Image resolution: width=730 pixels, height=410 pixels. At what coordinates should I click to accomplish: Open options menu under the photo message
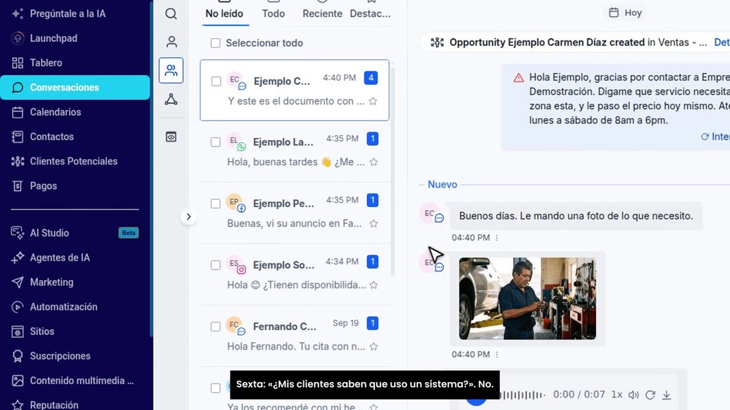point(497,355)
